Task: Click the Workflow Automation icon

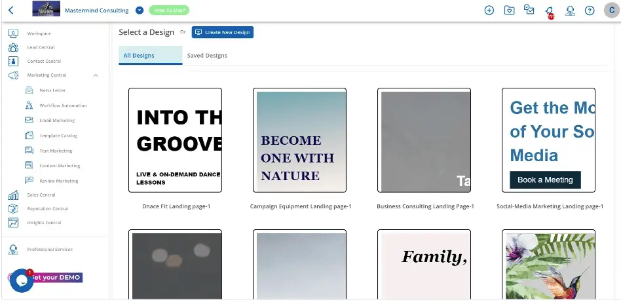Action: point(29,105)
